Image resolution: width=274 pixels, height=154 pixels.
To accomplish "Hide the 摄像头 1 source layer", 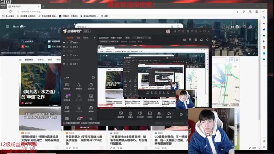I will (x=64, y=42).
